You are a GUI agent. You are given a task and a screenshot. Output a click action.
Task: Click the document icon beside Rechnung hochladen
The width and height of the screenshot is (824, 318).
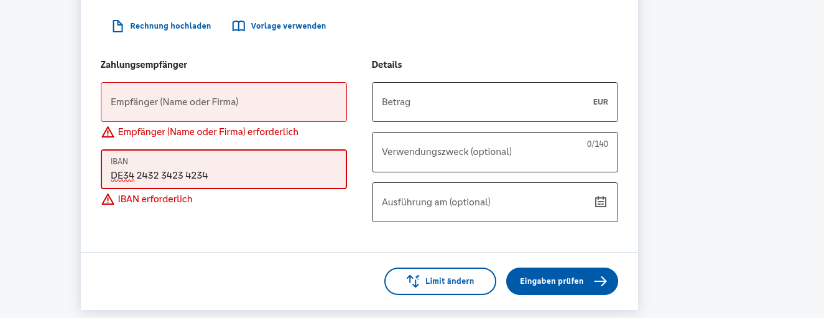click(118, 26)
